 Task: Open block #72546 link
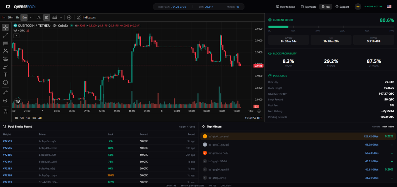[x=8, y=148]
